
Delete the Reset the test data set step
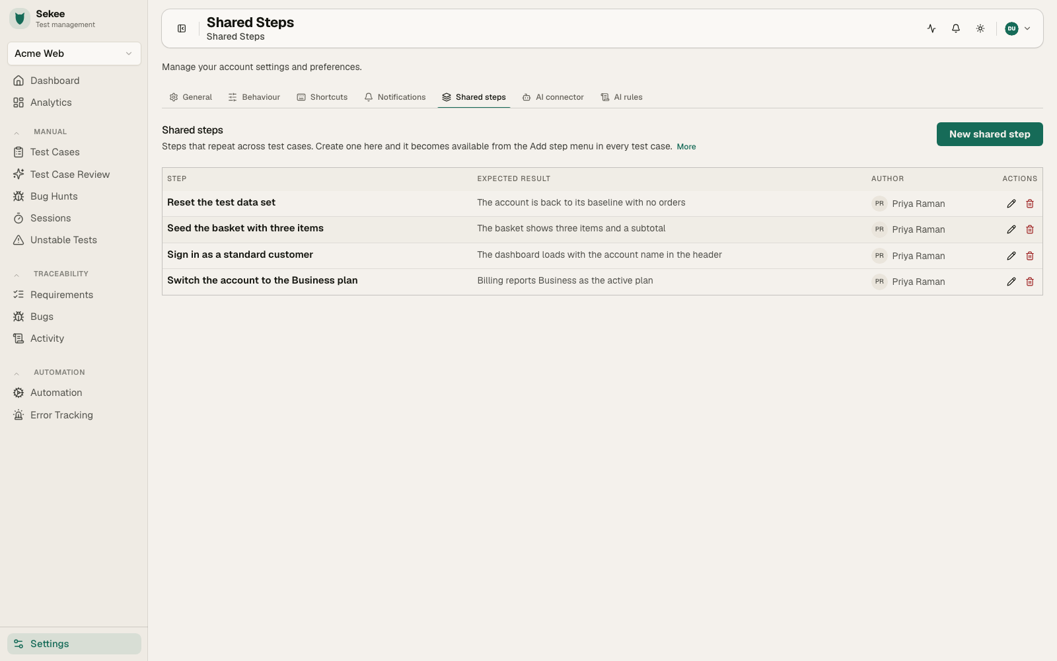(x=1030, y=204)
